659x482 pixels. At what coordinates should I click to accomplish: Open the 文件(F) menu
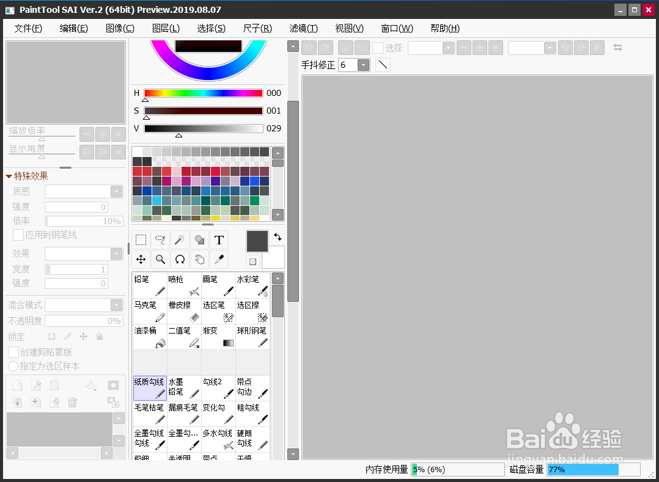pyautogui.click(x=28, y=28)
